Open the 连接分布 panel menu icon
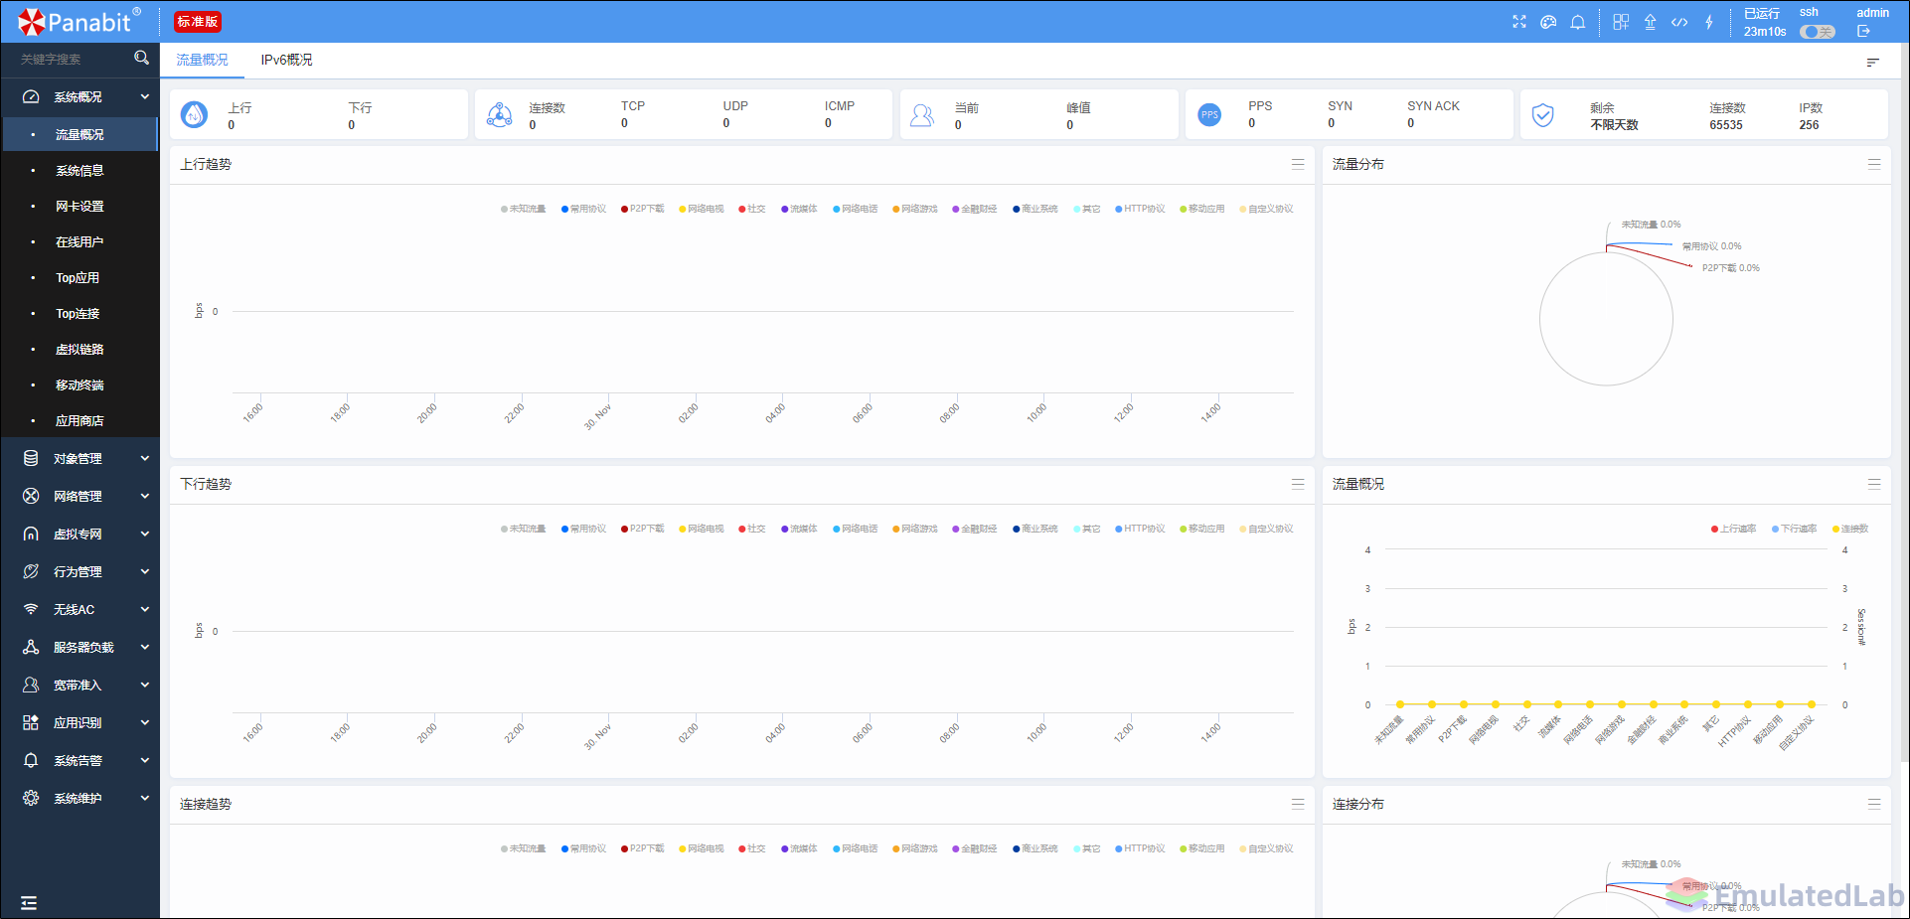 (1874, 804)
